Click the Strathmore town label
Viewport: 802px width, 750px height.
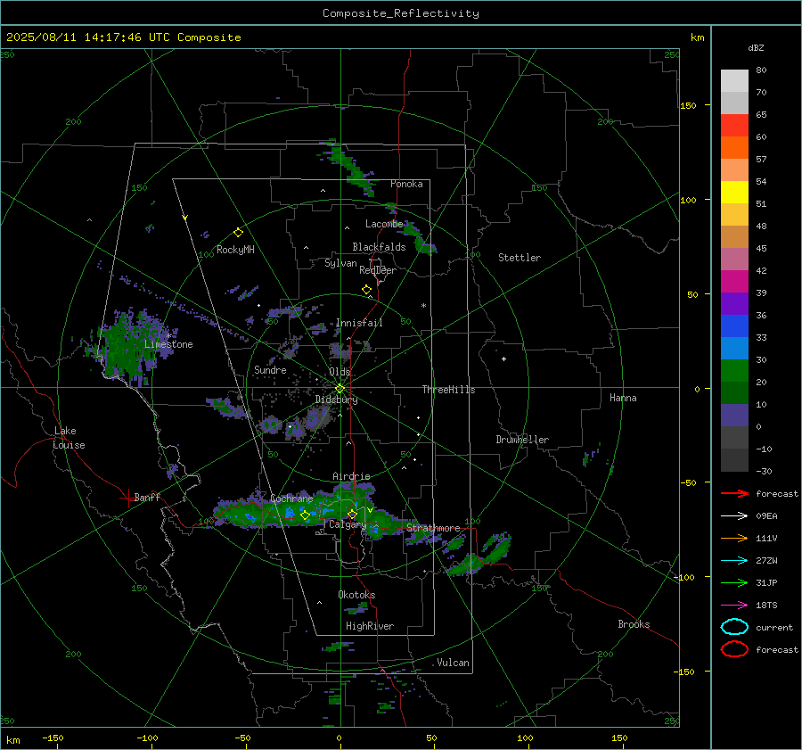[433, 527]
